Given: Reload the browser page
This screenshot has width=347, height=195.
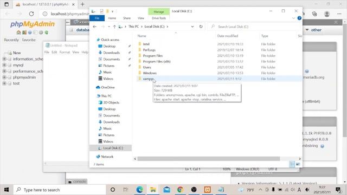Looking at the screenshot, I should (31, 14).
